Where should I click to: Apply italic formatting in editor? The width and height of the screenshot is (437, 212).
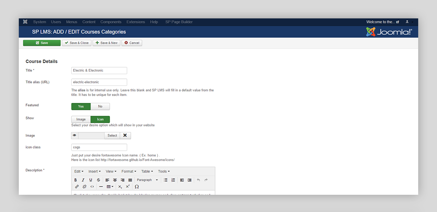click(x=83, y=180)
